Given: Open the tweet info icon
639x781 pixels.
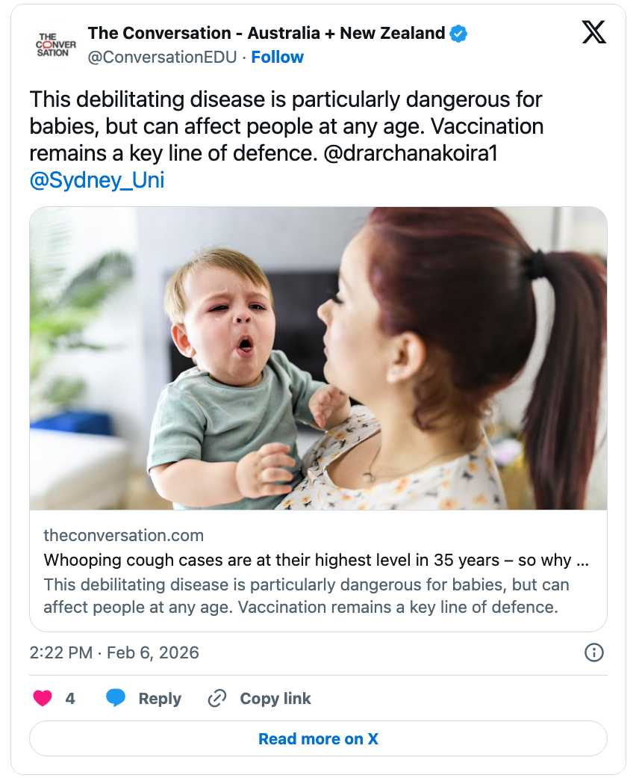Looking at the screenshot, I should coord(593,652).
